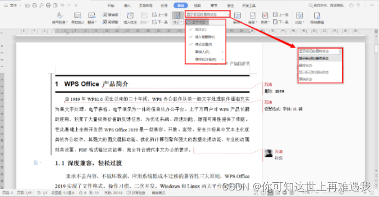The height and width of the screenshot is (197, 379).
Task: Click the redo arrow icon
Action: pyautogui.click(x=69, y=5)
